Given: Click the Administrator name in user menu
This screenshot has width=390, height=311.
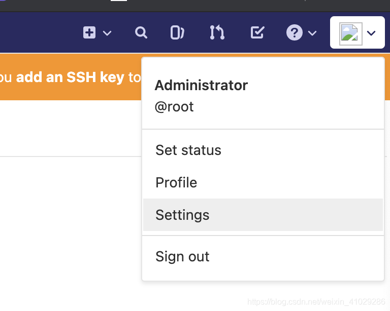Looking at the screenshot, I should tap(201, 85).
